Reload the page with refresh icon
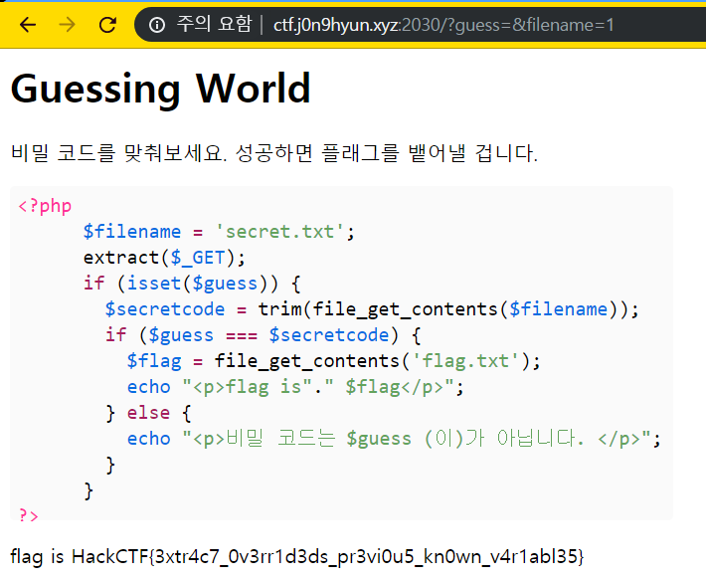This screenshot has height=581, width=706. click(x=107, y=25)
